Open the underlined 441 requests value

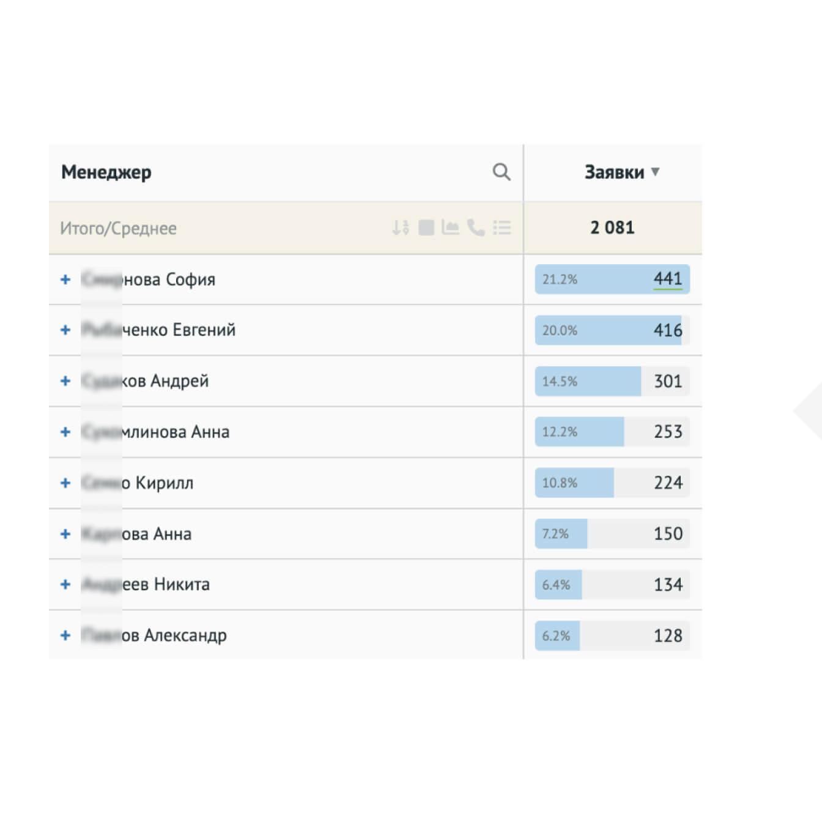[668, 280]
